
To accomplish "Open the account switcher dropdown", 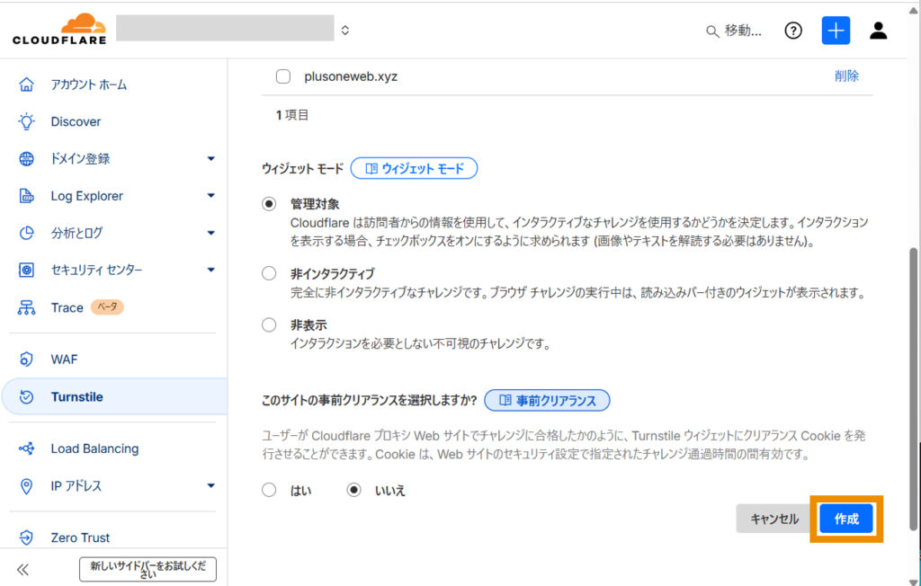I will pyautogui.click(x=345, y=31).
